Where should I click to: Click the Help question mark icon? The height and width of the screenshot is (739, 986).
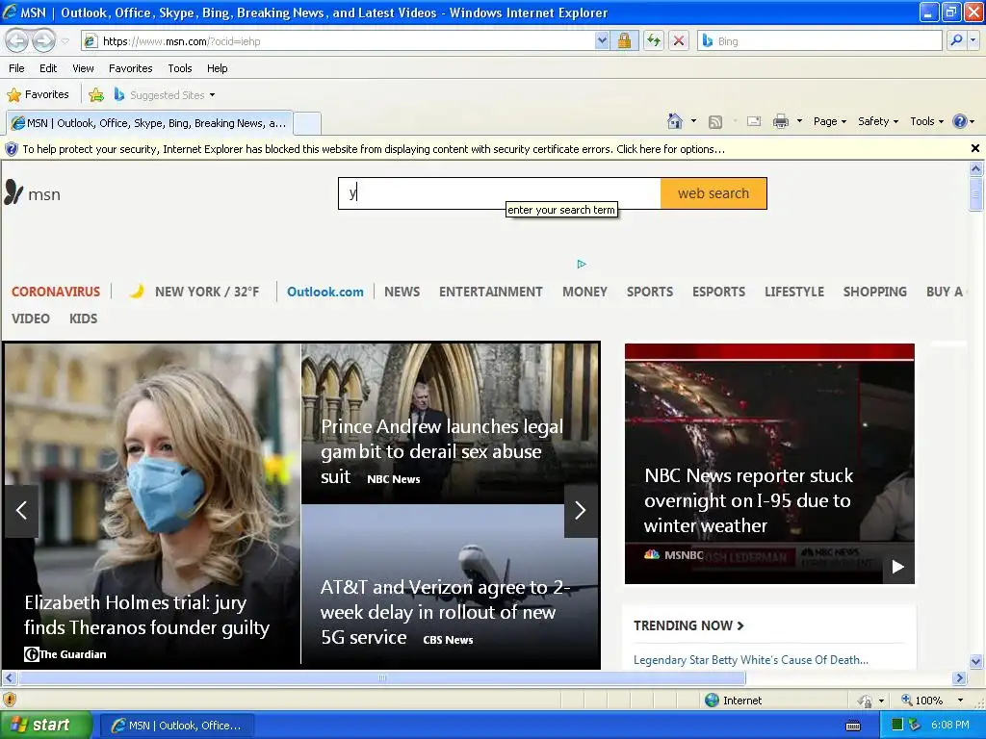pos(960,121)
